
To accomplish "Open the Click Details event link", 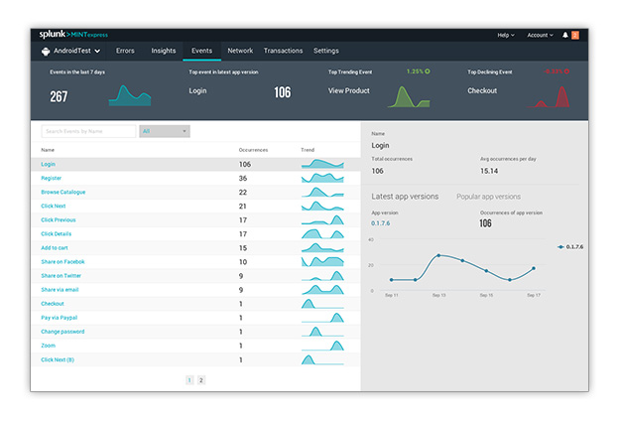I will click(x=57, y=234).
